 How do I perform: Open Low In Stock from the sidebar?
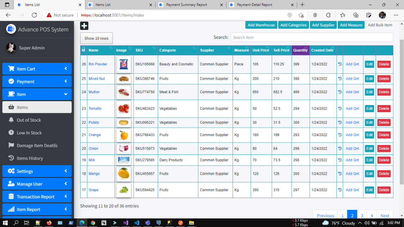[29, 132]
